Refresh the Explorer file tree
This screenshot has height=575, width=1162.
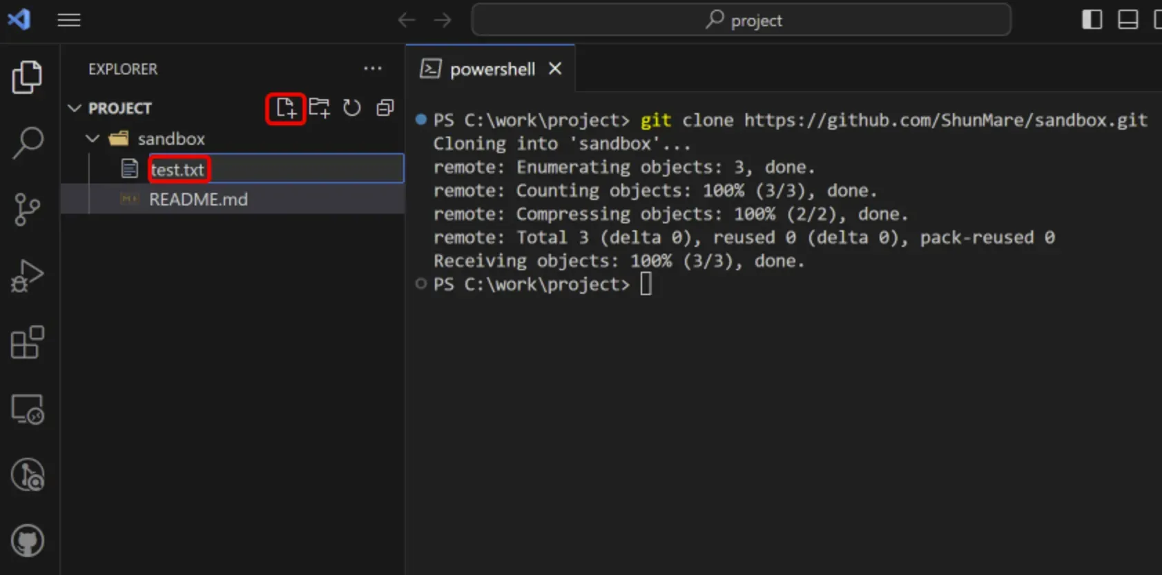pyautogui.click(x=352, y=108)
